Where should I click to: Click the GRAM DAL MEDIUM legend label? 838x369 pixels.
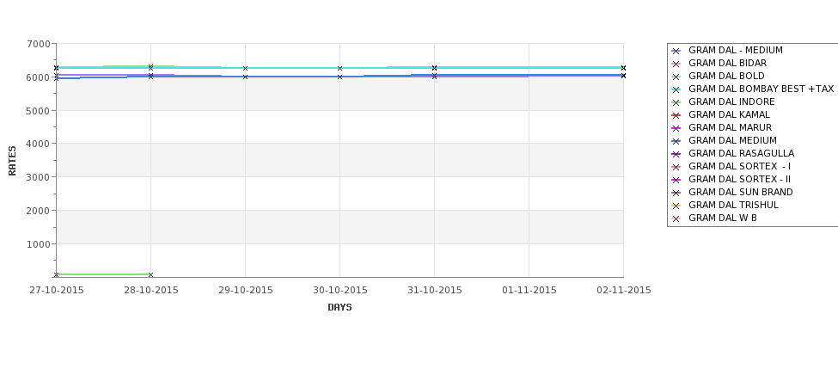[732, 141]
